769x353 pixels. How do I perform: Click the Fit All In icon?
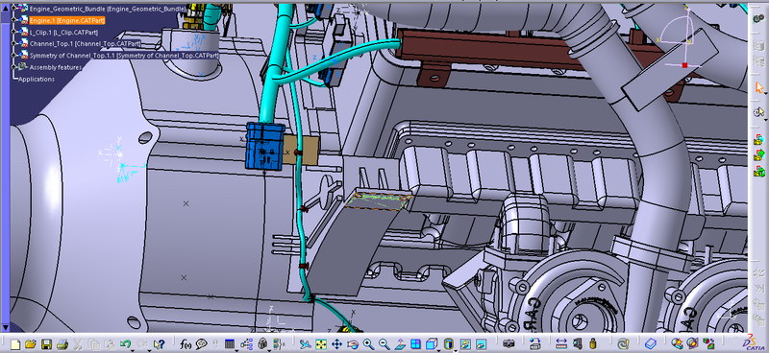pyautogui.click(x=321, y=344)
